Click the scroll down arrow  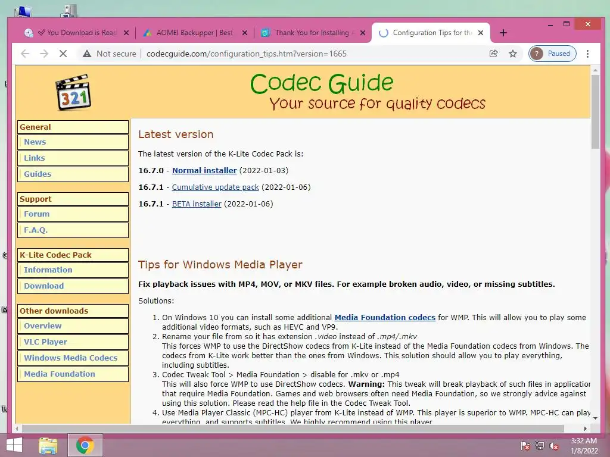(595, 418)
